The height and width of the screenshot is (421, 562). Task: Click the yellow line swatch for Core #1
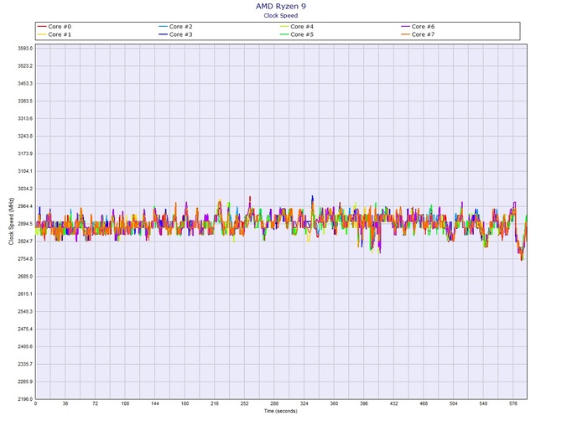tap(42, 34)
